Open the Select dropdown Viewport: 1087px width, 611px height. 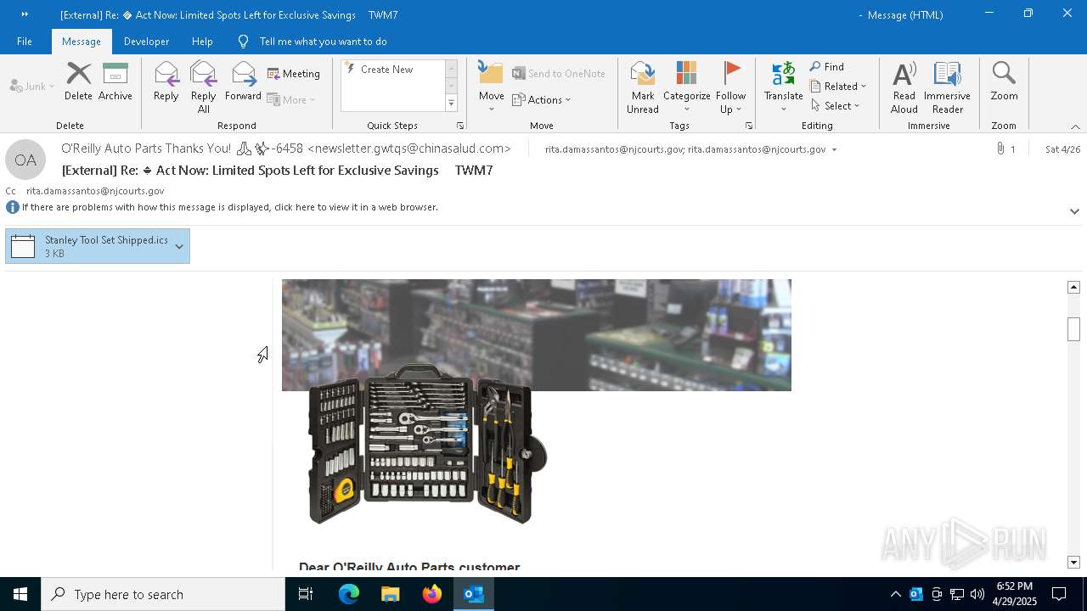836,105
